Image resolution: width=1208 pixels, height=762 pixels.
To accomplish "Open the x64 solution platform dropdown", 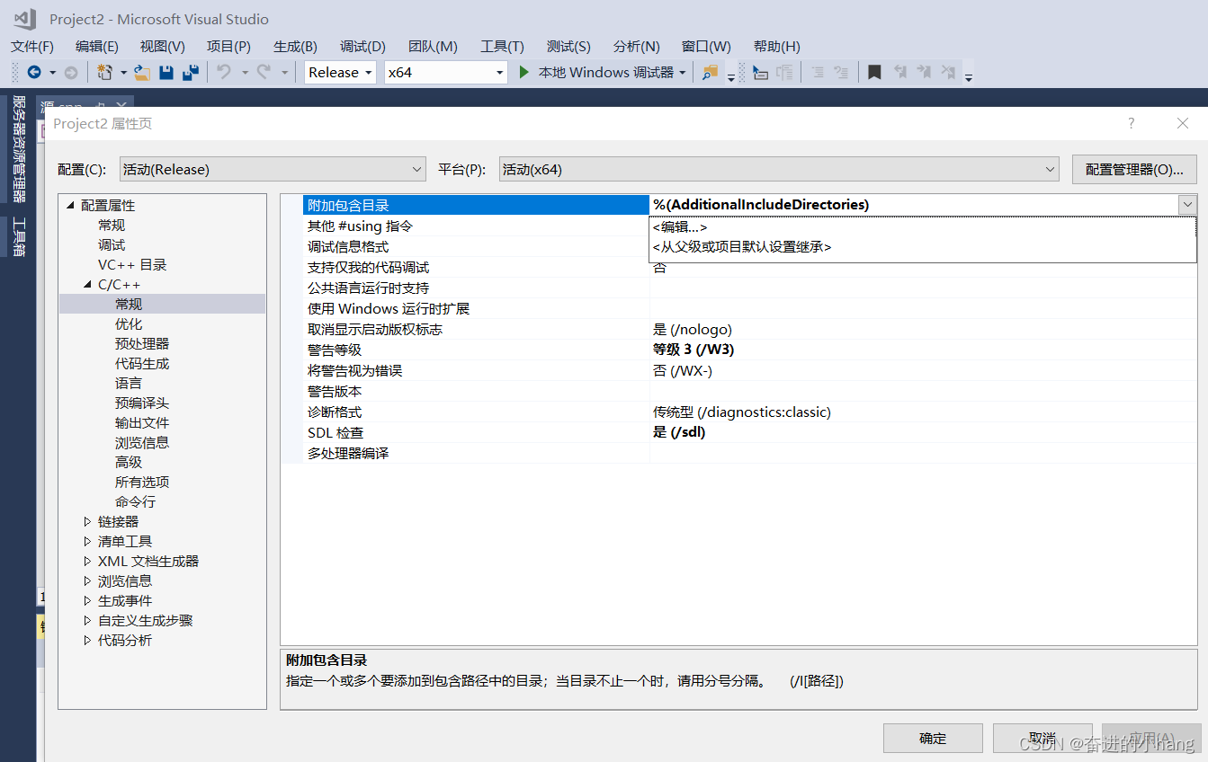I will pyautogui.click(x=445, y=73).
